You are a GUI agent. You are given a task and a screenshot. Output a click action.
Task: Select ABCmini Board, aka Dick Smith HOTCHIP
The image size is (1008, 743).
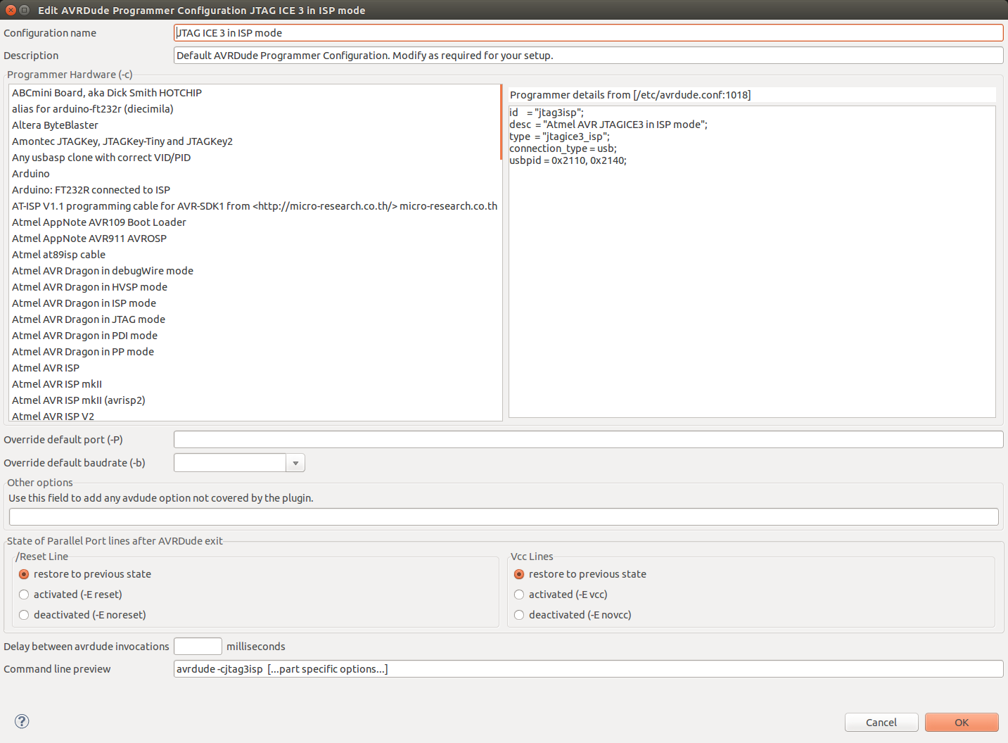click(254, 93)
